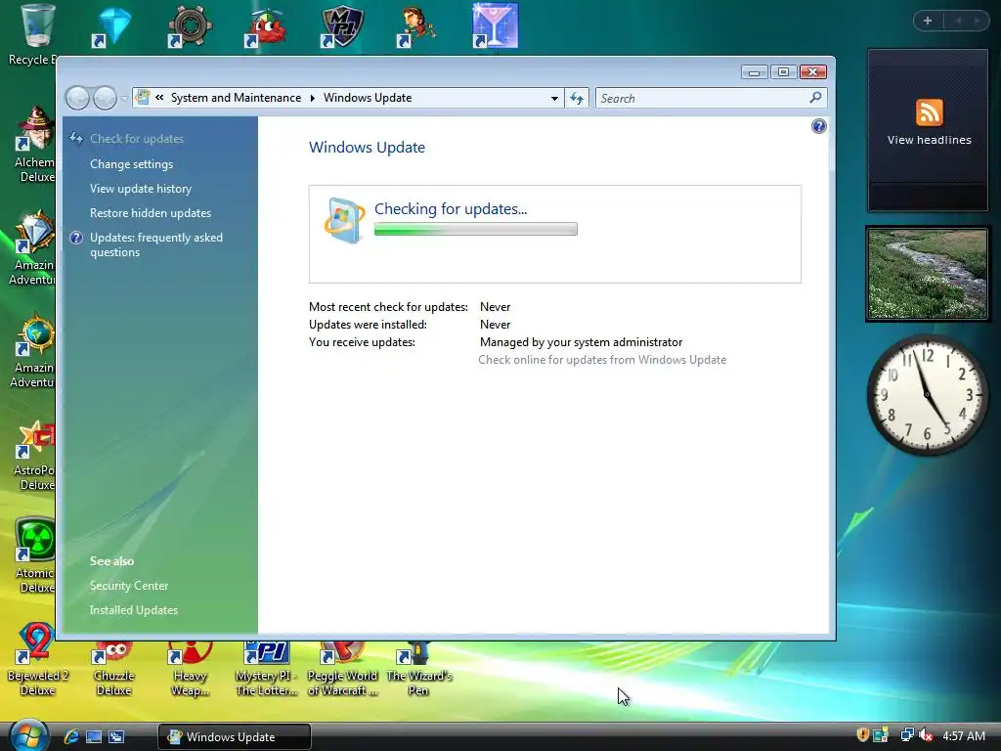Viewport: 1001px width, 751px height.
Task: Open the Start menu orb
Action: pyautogui.click(x=28, y=734)
